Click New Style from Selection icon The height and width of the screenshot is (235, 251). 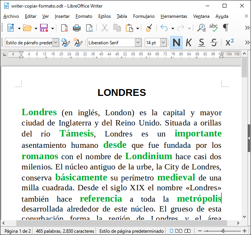point(78,42)
